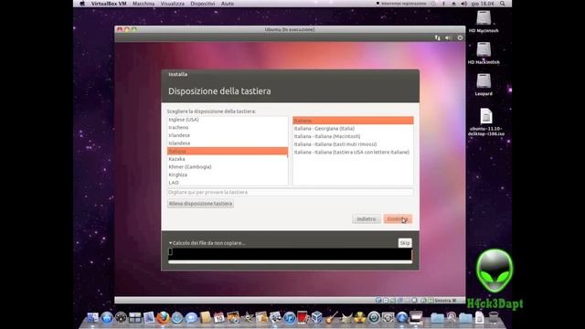Click the Indietro button

point(367,219)
